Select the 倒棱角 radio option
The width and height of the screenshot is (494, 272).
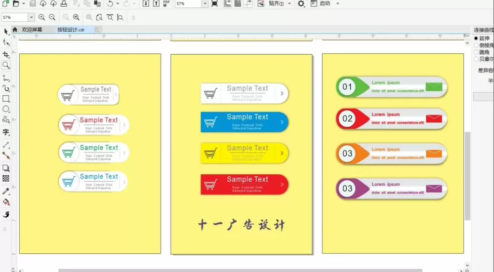click(476, 45)
